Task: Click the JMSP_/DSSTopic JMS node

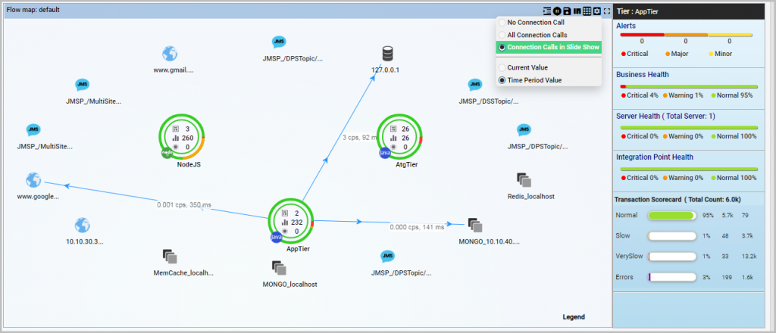Action: pos(475,85)
